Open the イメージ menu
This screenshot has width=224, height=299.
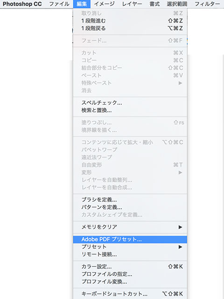pyautogui.click(x=105, y=4)
